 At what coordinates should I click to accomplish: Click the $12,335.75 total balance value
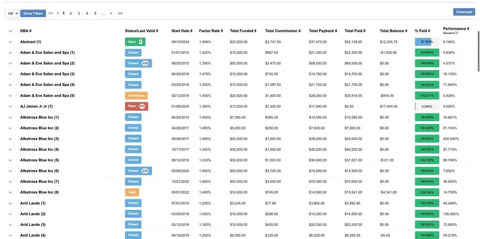[389, 41]
